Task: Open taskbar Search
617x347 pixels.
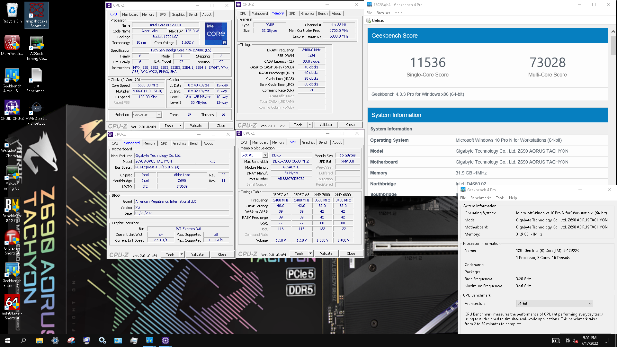Action: click(x=23, y=341)
